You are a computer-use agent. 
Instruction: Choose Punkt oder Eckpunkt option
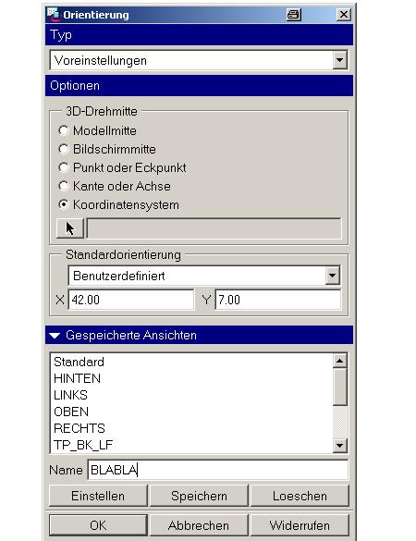(64, 167)
